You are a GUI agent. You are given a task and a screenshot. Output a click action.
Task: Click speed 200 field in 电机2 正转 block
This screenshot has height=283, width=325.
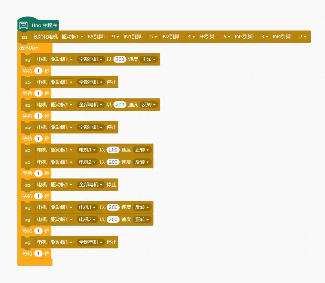[113, 220]
